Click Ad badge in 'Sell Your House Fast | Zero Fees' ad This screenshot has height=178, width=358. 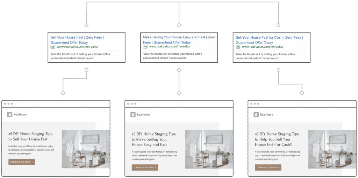point(53,47)
